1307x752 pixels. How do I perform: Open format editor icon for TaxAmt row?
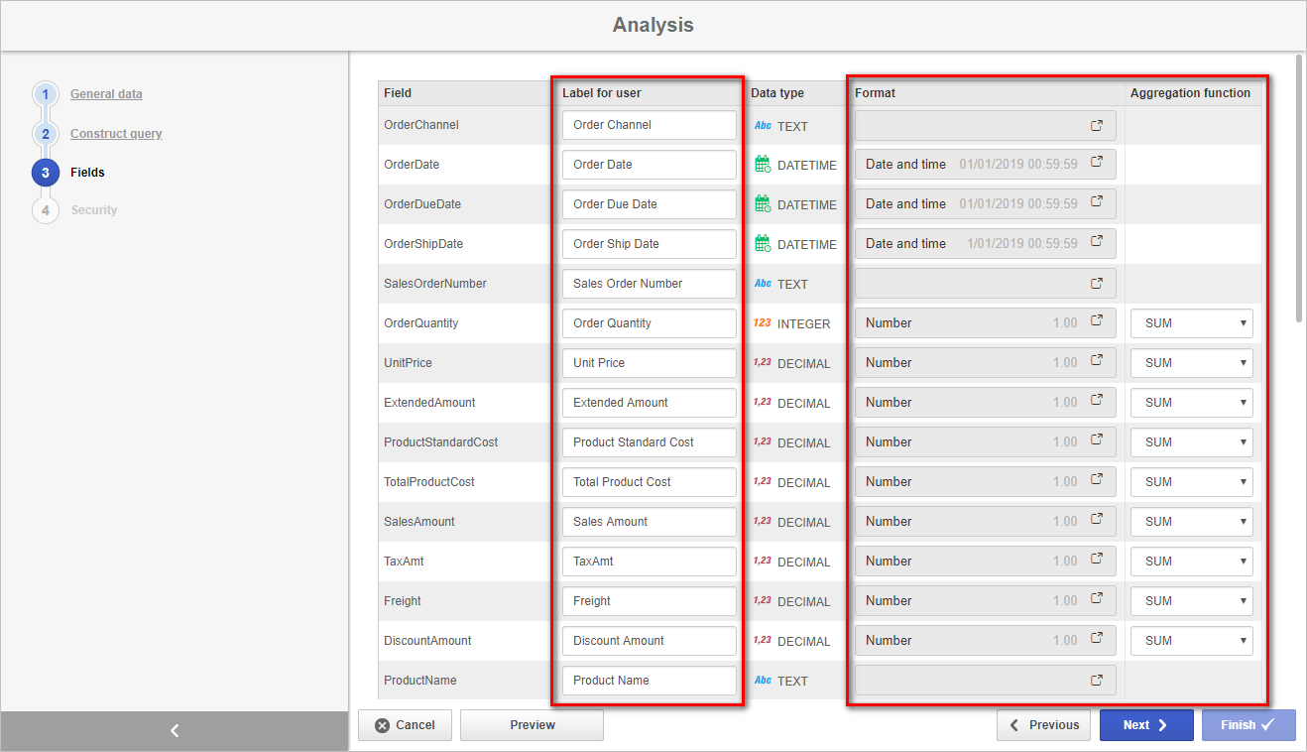pyautogui.click(x=1097, y=560)
